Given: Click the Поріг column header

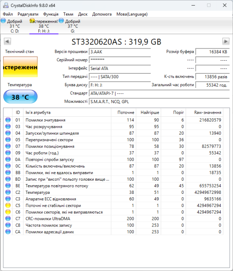Looking at the screenshot, I should click(x=174, y=113).
